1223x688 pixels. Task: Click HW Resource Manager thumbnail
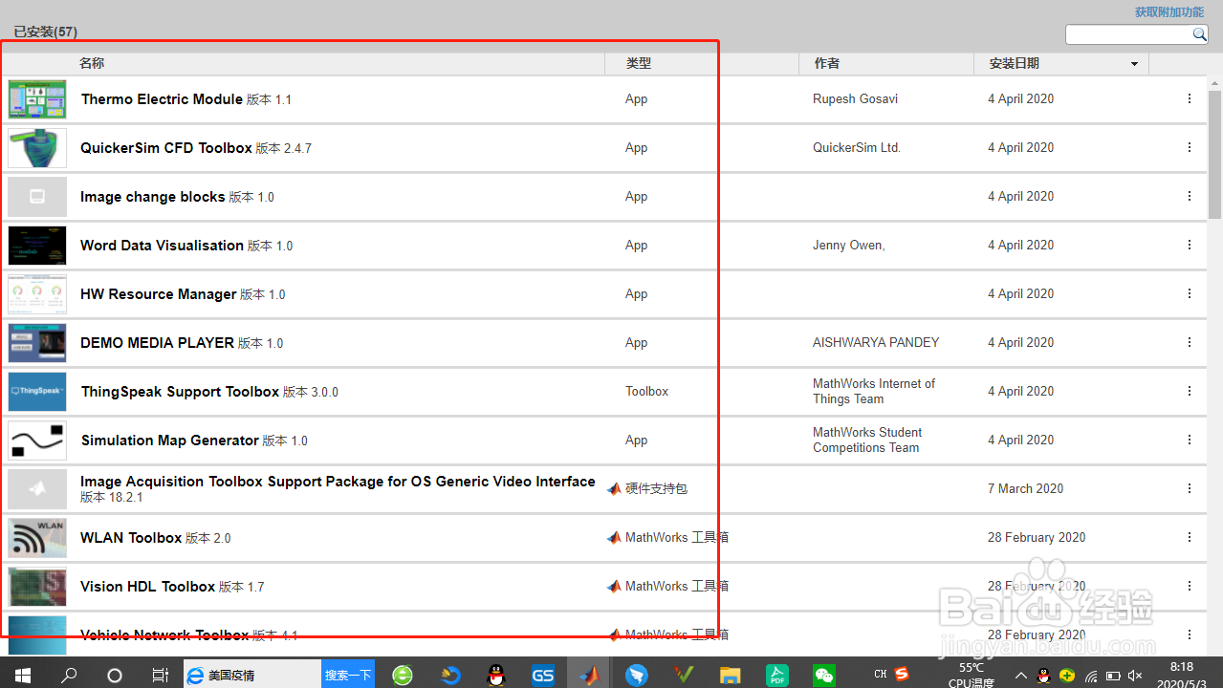pyautogui.click(x=37, y=294)
